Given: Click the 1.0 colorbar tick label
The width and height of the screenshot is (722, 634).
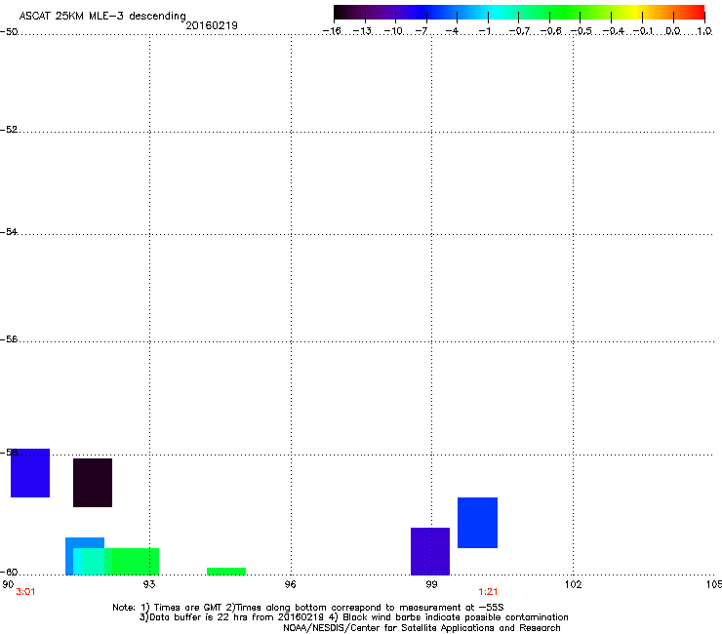Looking at the screenshot, I should point(704,31).
